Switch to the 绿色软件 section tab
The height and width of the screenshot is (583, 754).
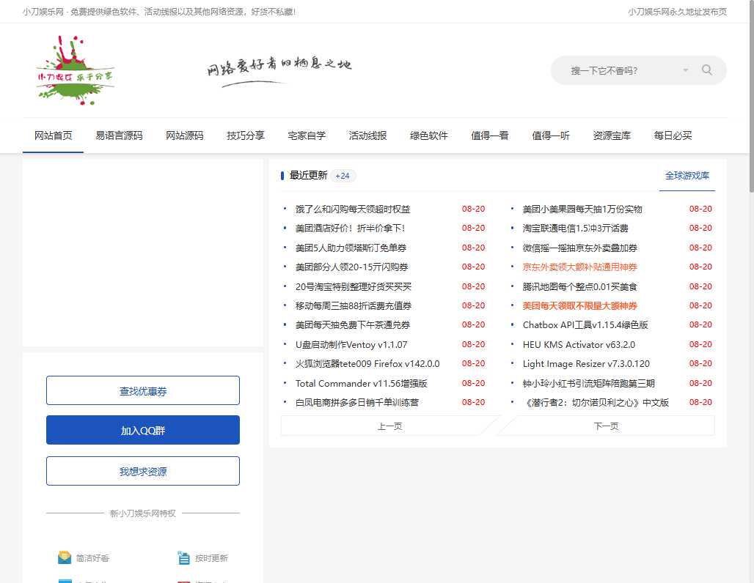point(428,135)
